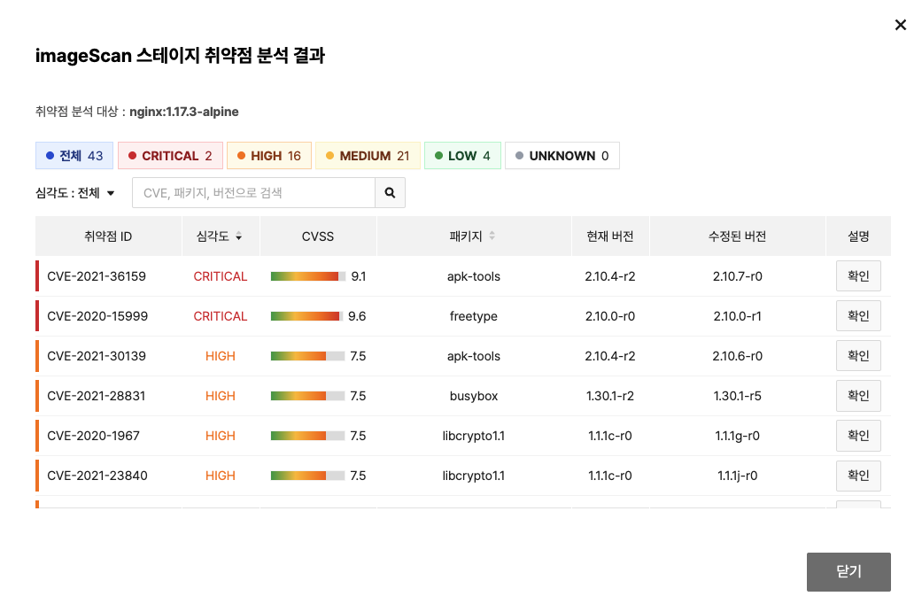Viewport: 922px width, 604px height.
Task: Toggle the MEDIUM 21 severity filter
Action: tap(368, 155)
